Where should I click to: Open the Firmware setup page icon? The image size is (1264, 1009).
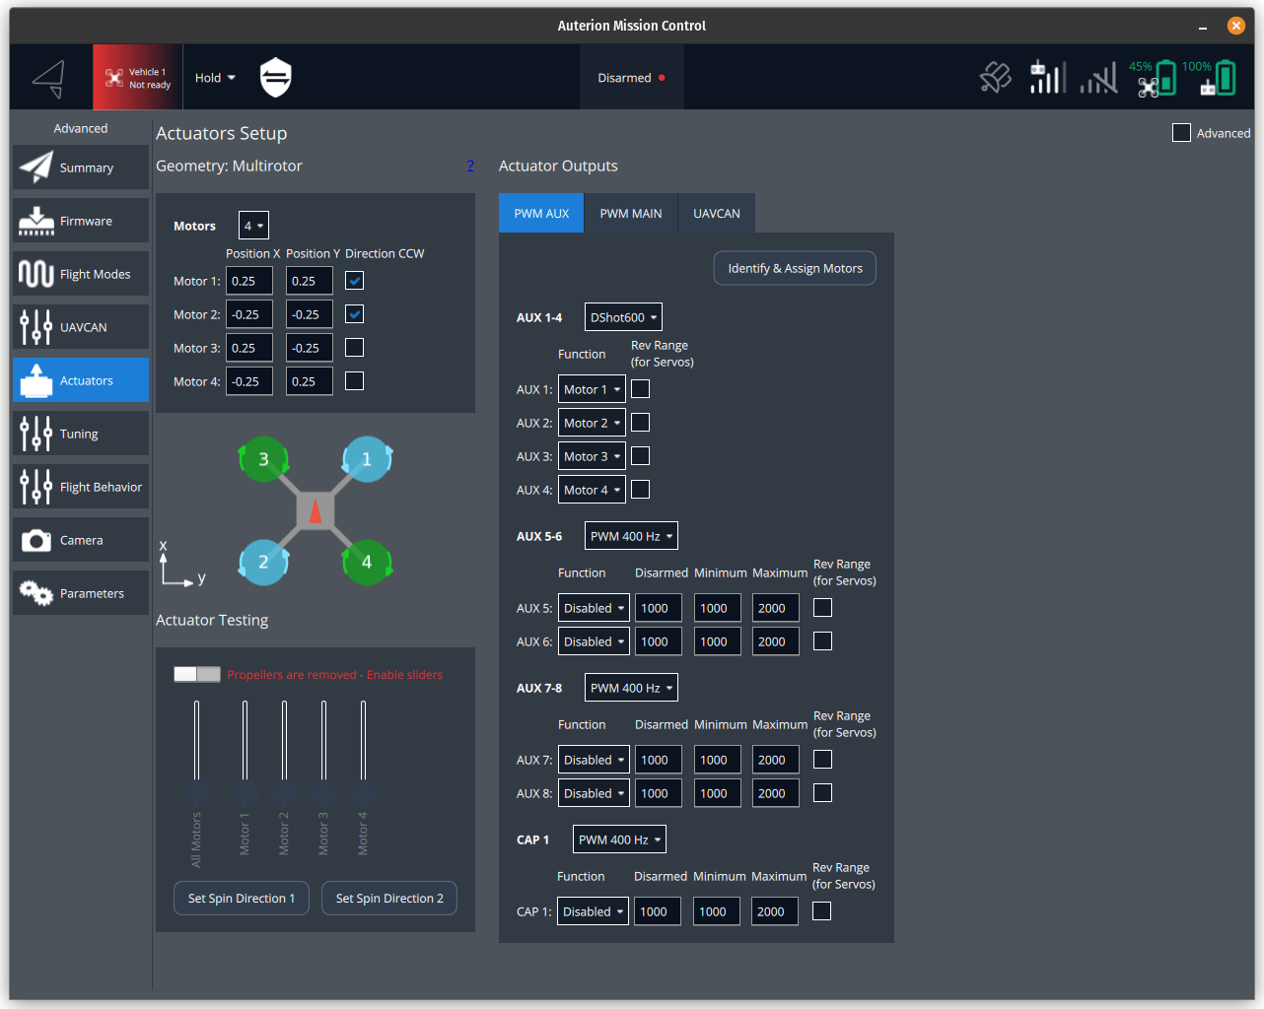(x=36, y=221)
